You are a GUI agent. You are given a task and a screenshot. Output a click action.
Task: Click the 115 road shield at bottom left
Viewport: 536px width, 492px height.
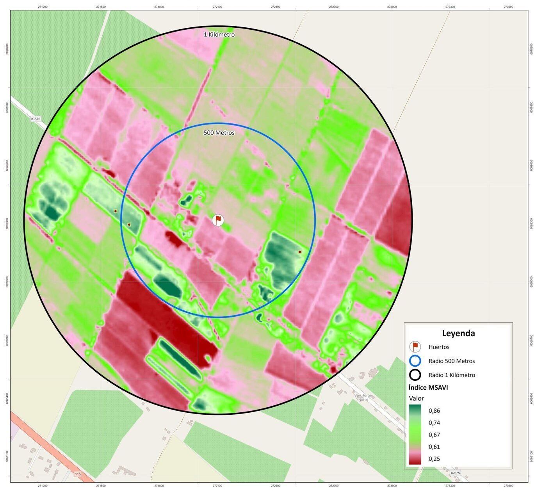78,474
